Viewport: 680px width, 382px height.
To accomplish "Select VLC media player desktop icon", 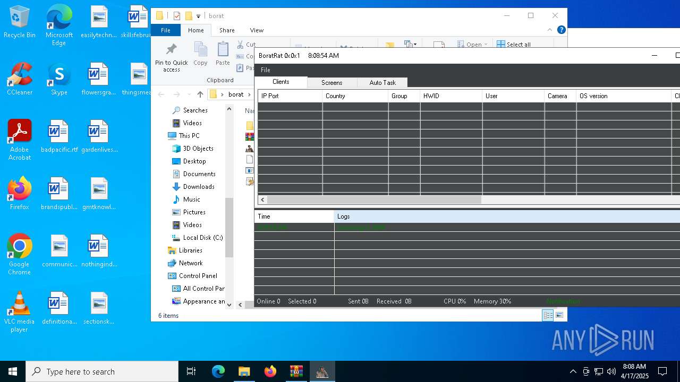I will pos(19,312).
